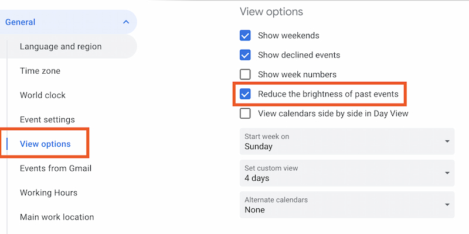The image size is (469, 234).
Task: Select Event settings in sidebar
Action: point(47,120)
